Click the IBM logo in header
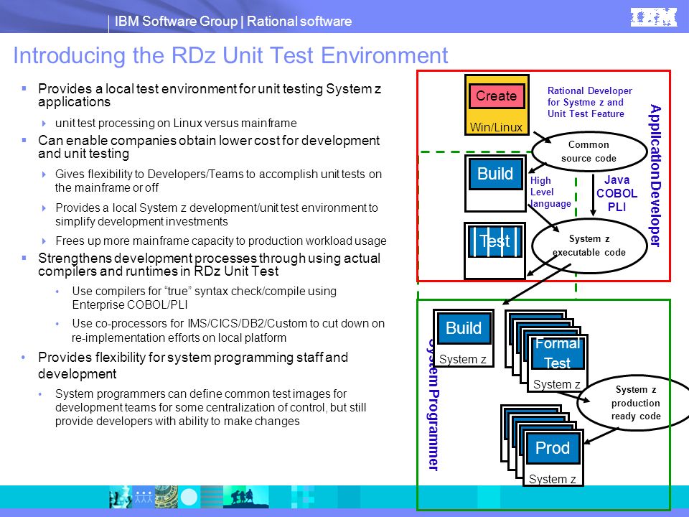Viewport: 689px width, 517px height. 653,17
